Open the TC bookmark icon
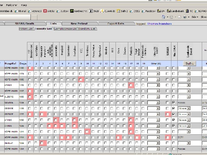The height and width of the screenshot is (155, 207). [187, 11]
